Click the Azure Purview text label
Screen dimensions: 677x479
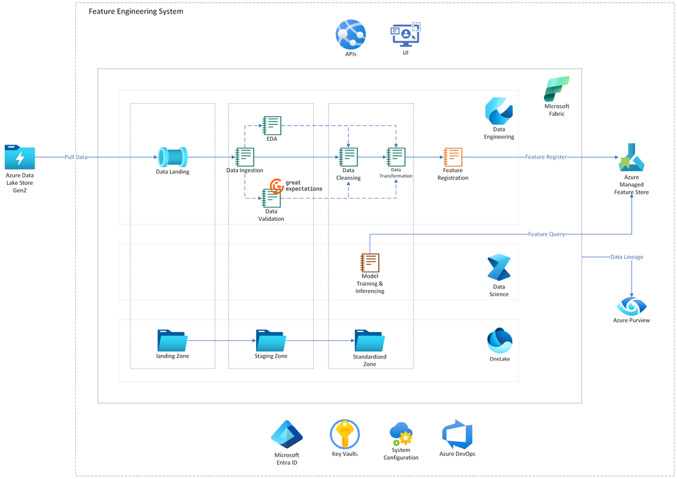(631, 320)
